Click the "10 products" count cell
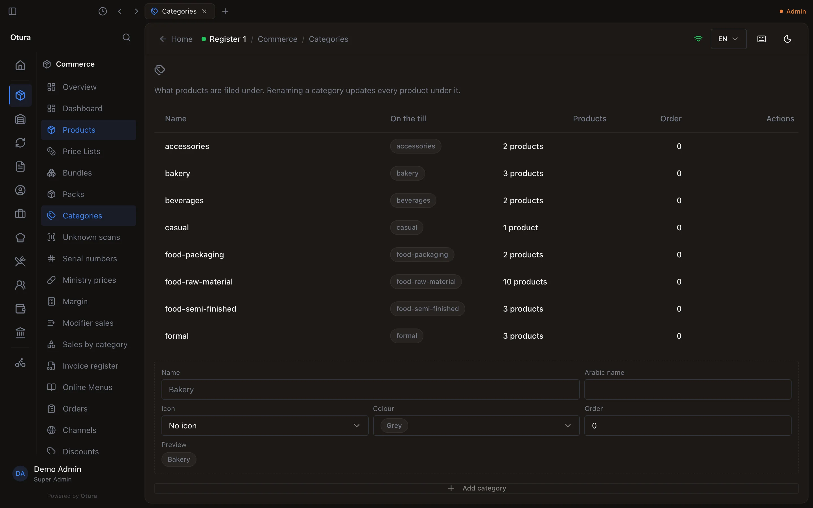This screenshot has height=508, width=813. [x=525, y=282]
